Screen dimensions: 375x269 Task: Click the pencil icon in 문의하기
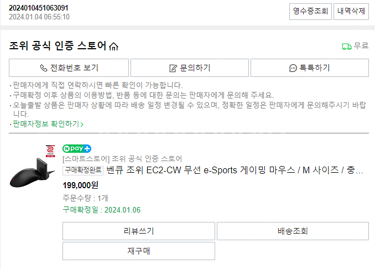173,68
